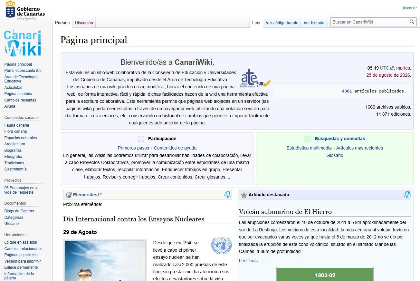This screenshot has height=281, width=420.
Task: Open Categorías in sidebar
Action: click(14, 218)
